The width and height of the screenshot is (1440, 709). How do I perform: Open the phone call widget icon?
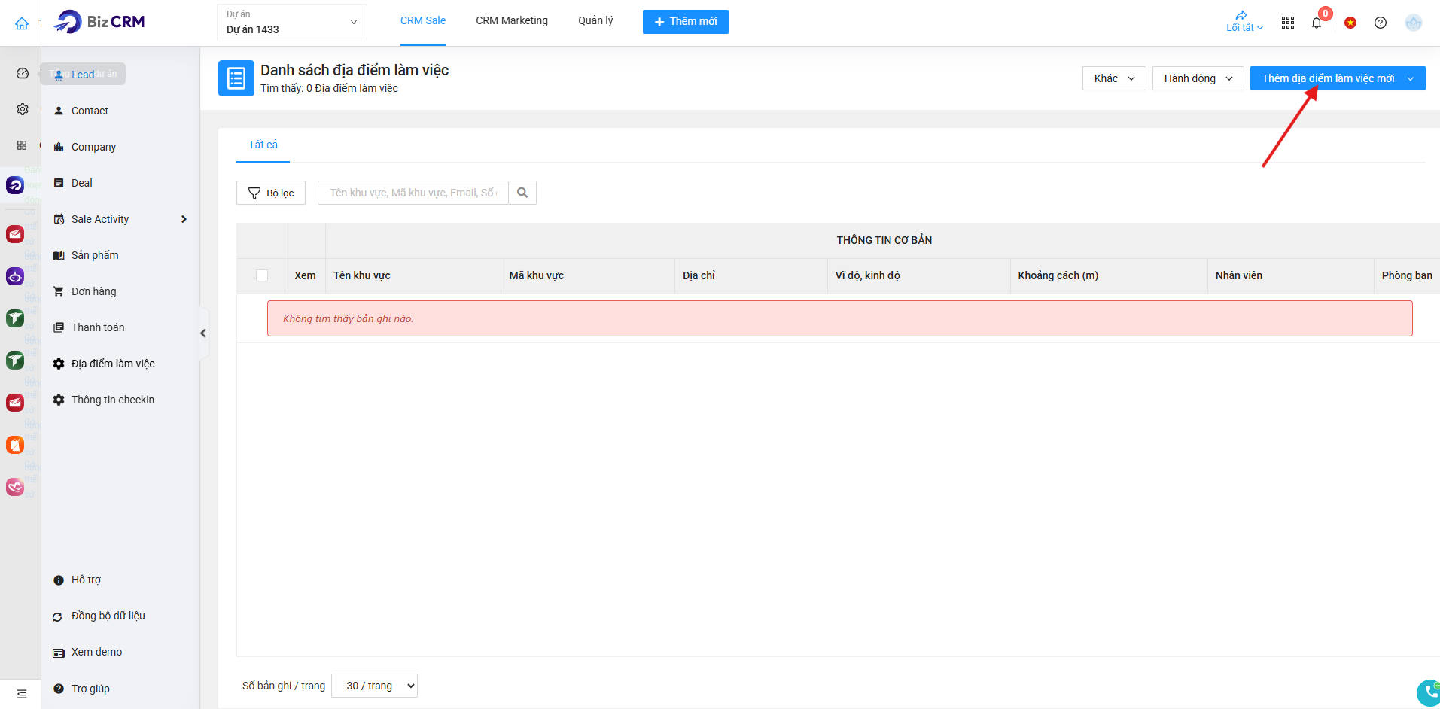pyautogui.click(x=1428, y=692)
